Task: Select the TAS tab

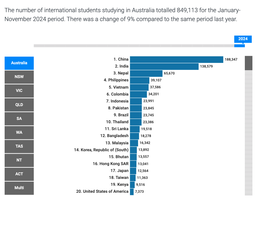Action: [19, 146]
